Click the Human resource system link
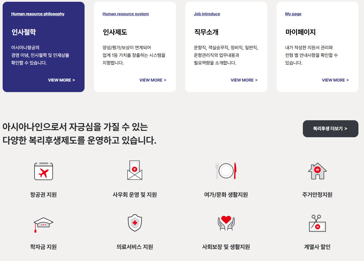Screen dimensions: 364x261 click(126, 14)
